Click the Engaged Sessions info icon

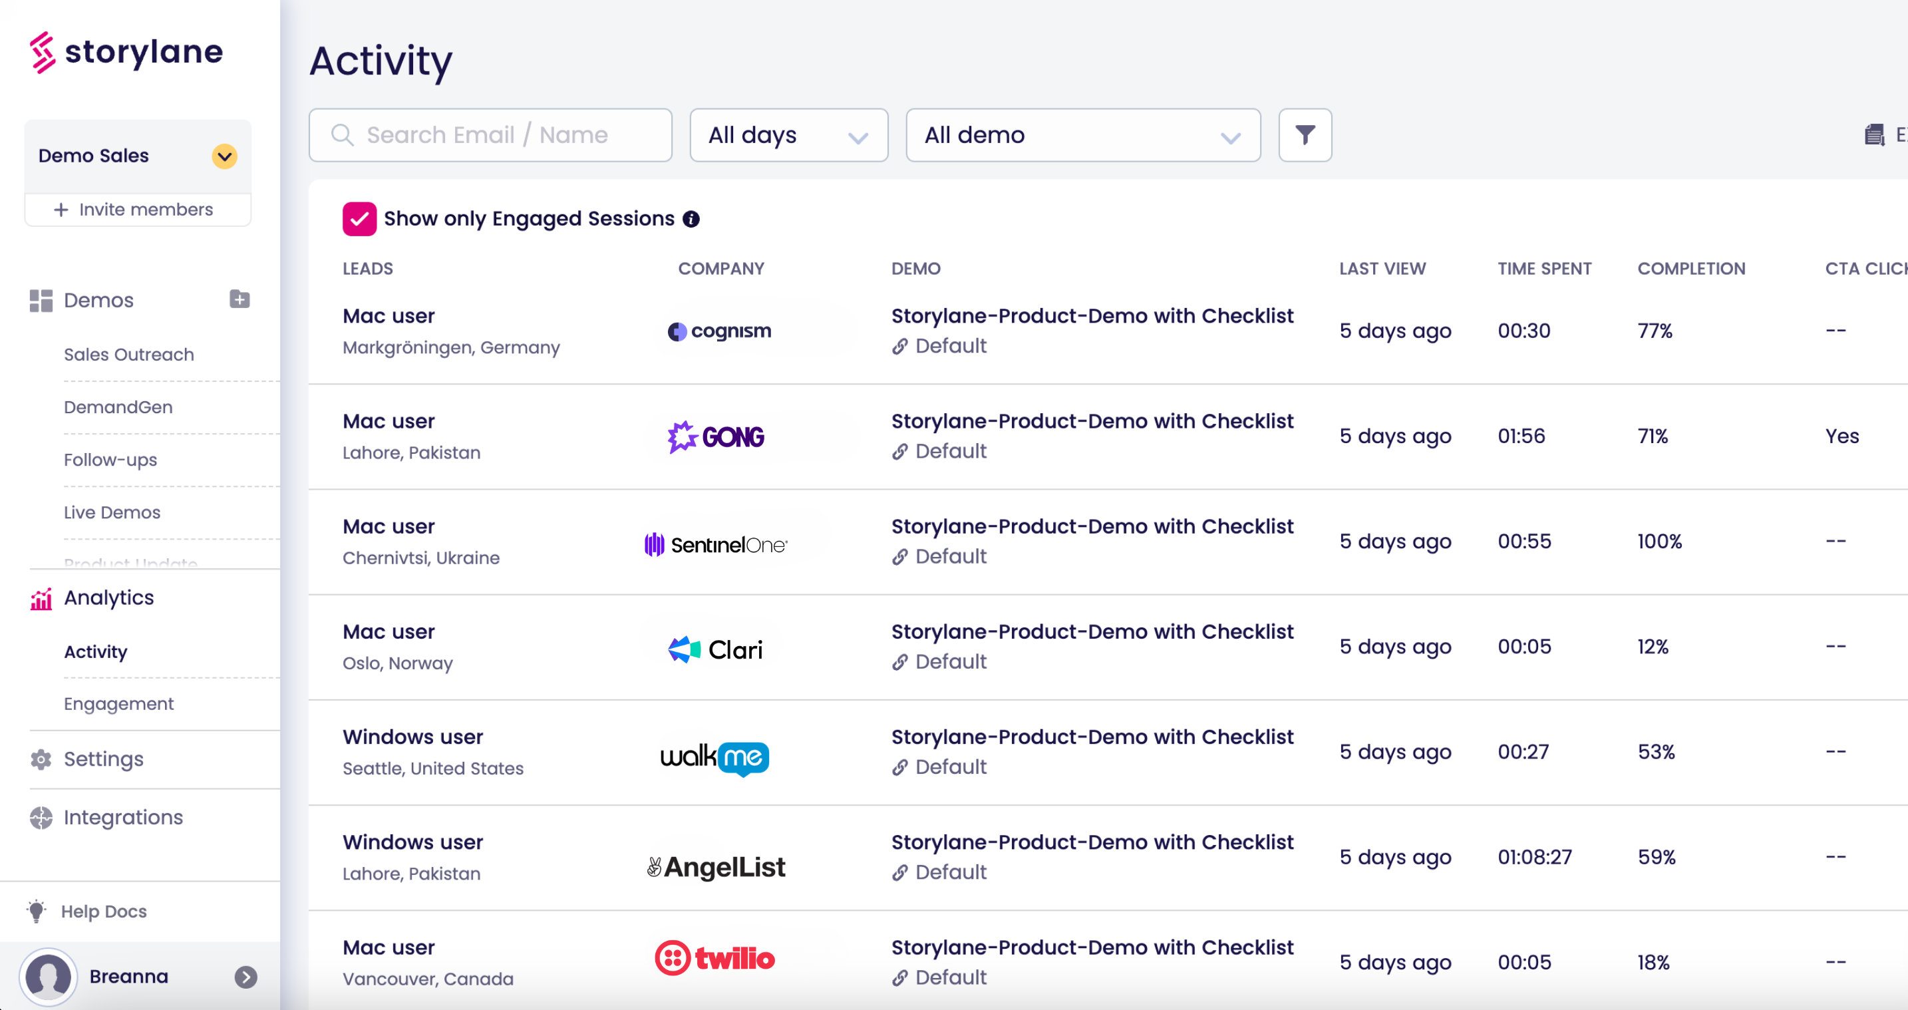691,219
